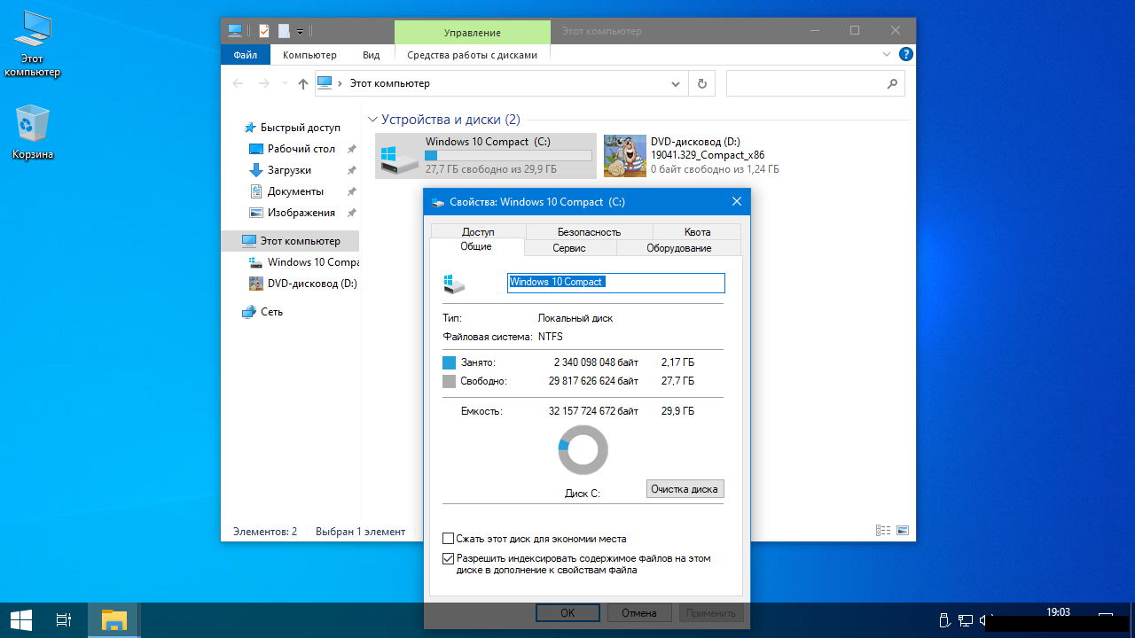Confirm the dialog with OK
The width and height of the screenshot is (1135, 638).
coord(567,613)
